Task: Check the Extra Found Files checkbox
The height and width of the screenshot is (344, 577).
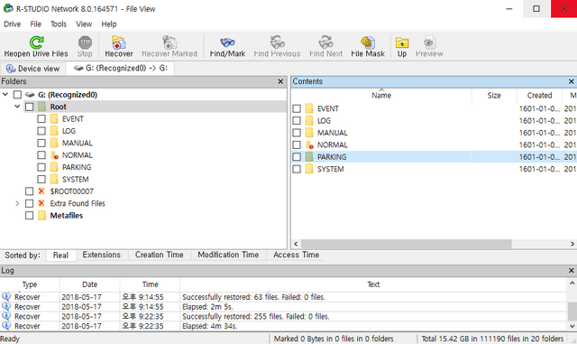Action: pos(30,203)
